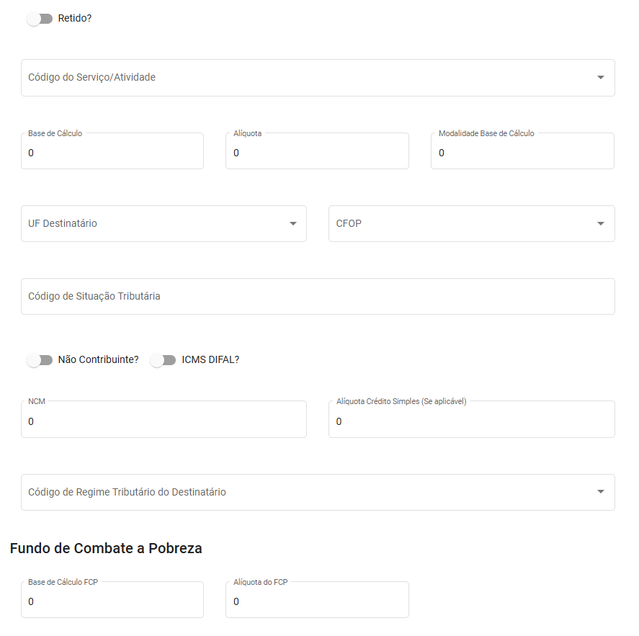Click Código de Situação Tributária field

point(317,296)
